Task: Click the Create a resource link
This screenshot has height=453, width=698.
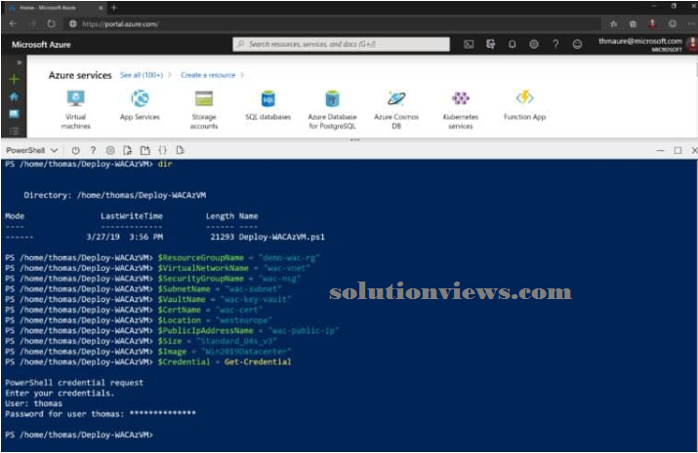Action: [208, 75]
